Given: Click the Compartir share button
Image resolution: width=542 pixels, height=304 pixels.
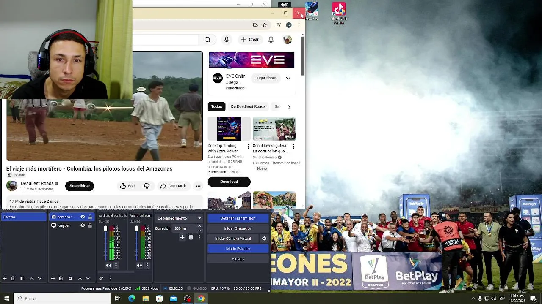Looking at the screenshot, I should click(173, 186).
